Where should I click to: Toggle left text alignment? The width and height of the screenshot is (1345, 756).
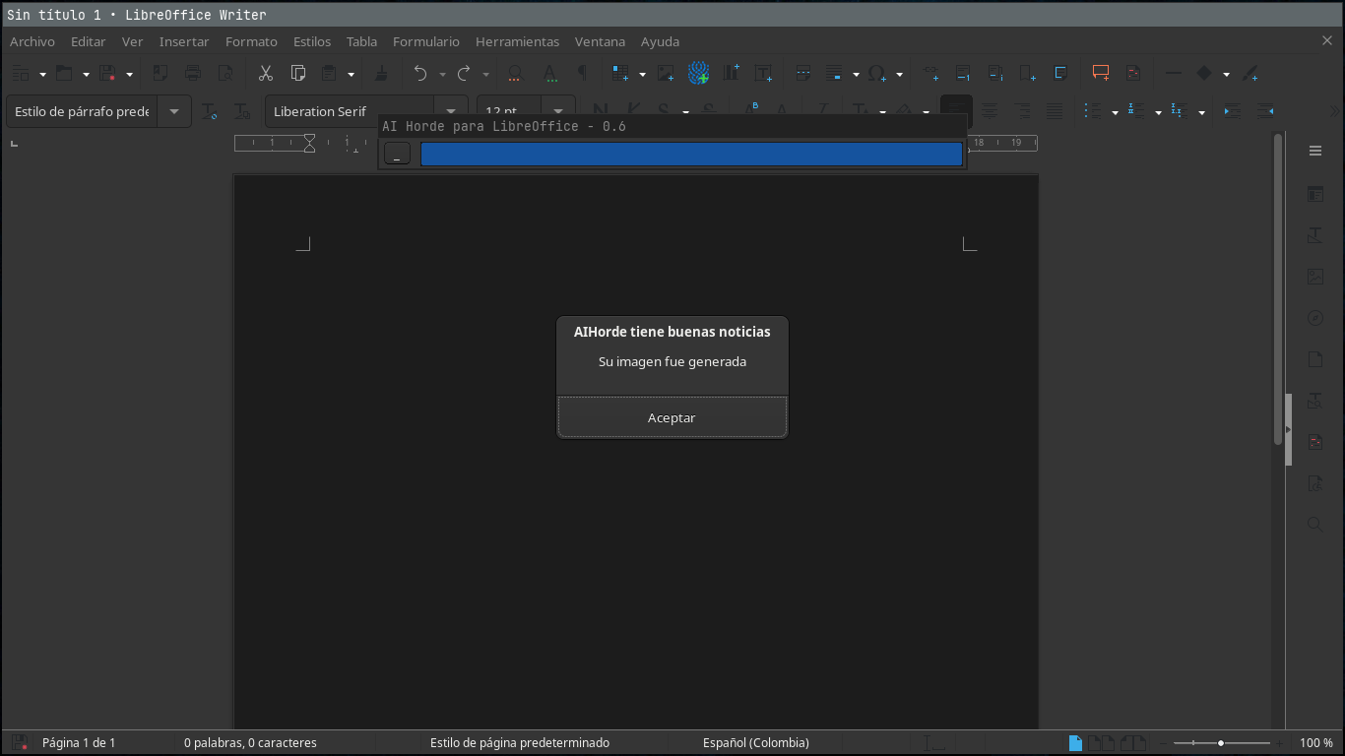[x=956, y=111]
